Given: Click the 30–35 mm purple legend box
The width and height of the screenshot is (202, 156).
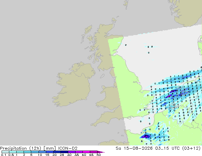Looking at the screenshot, I should click(x=72, y=152).
